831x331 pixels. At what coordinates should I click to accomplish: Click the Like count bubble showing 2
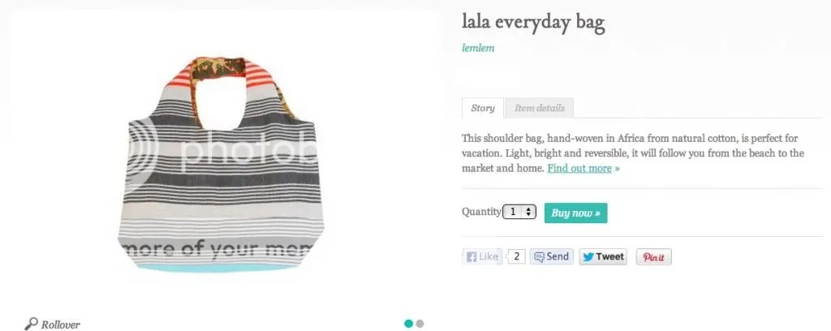(x=516, y=257)
